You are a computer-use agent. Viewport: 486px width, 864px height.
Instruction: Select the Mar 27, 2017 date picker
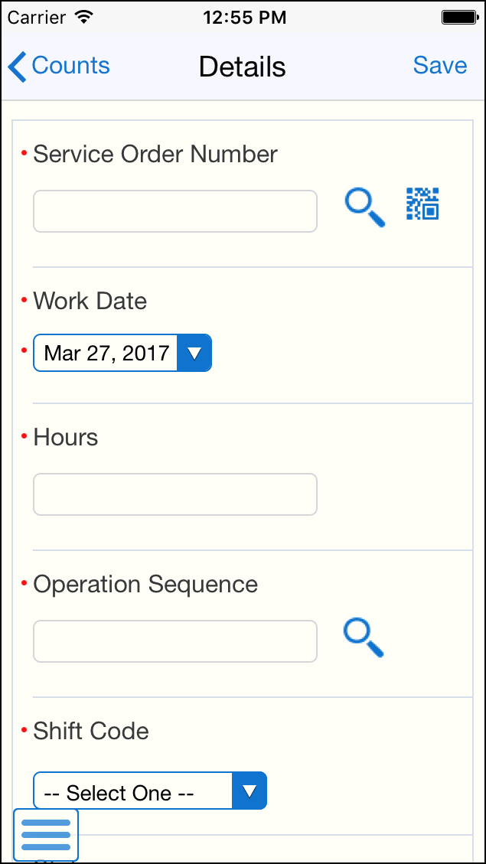pyautogui.click(x=107, y=353)
